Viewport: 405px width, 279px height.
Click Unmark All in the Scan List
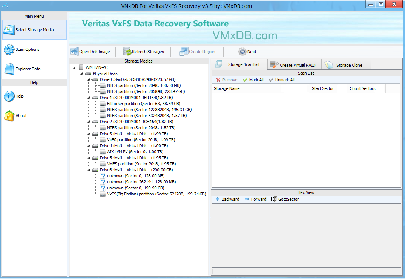pyautogui.click(x=281, y=80)
